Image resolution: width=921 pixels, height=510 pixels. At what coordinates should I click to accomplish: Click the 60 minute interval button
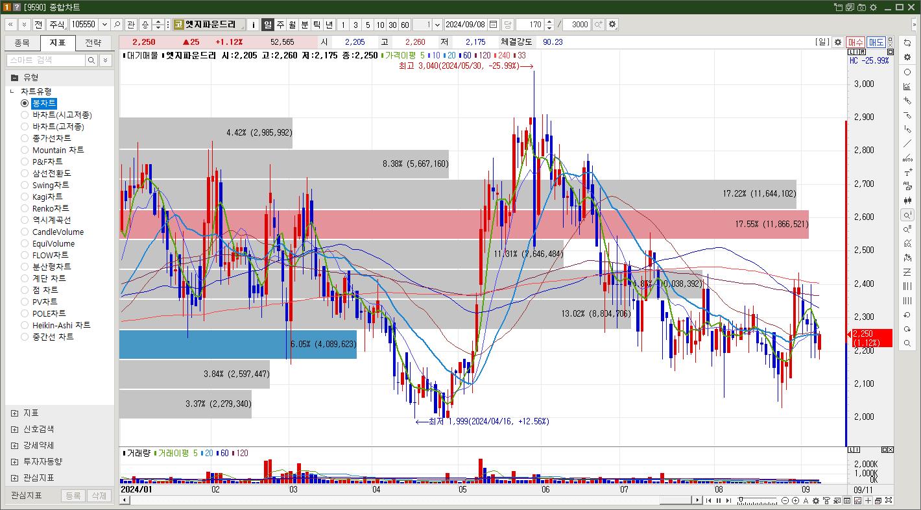[405, 25]
